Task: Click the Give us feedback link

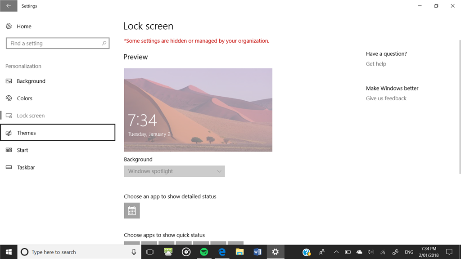Action: (386, 98)
